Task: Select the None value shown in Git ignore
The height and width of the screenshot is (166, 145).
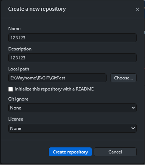Action: 16,108
